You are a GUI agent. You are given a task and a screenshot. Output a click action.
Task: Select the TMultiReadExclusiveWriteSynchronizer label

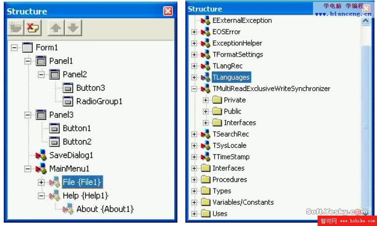click(272, 89)
